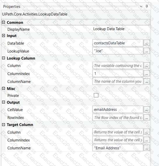Viewport: 159px width, 166px height.
Task: Open ellipsis editor for RowIndex output
Action: 147,118
